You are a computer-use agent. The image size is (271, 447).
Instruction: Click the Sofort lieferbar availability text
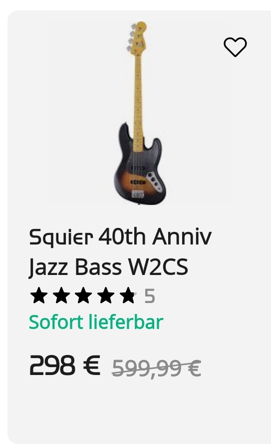coord(96,322)
